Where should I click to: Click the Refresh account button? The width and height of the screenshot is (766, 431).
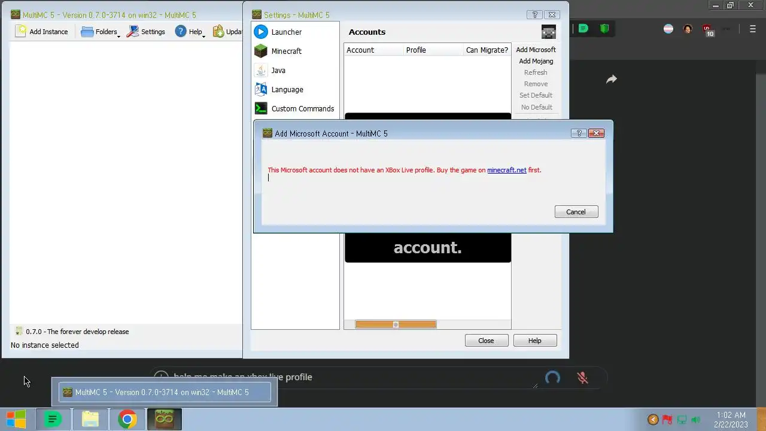click(536, 72)
